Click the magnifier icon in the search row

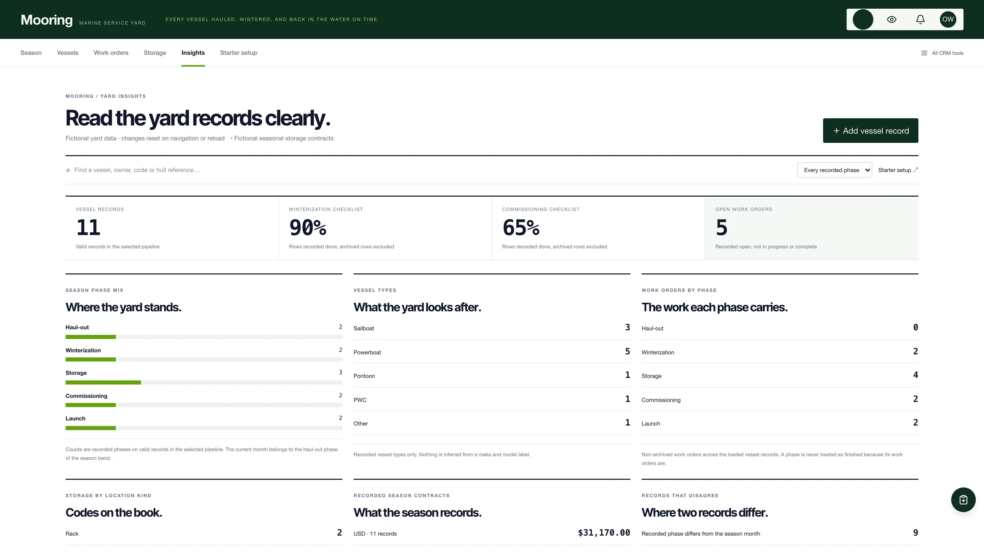point(68,170)
